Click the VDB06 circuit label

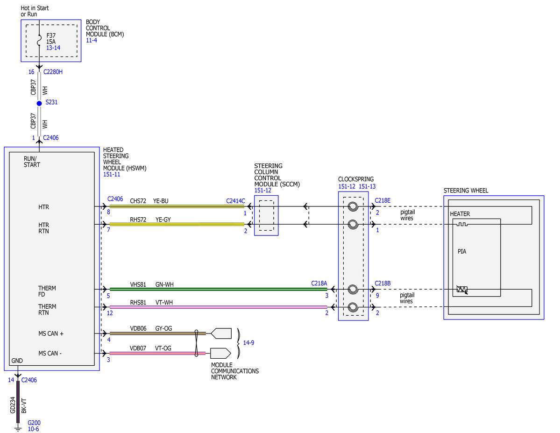(138, 328)
